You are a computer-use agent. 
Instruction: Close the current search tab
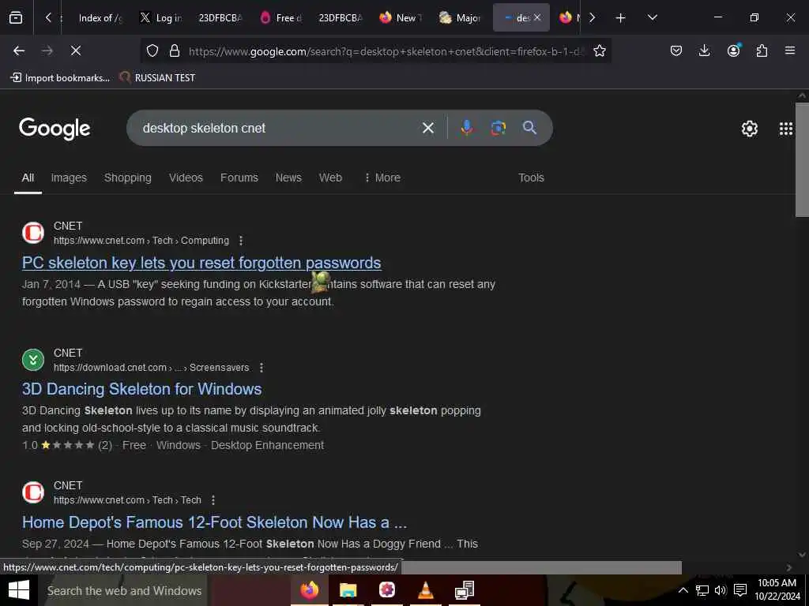click(537, 17)
